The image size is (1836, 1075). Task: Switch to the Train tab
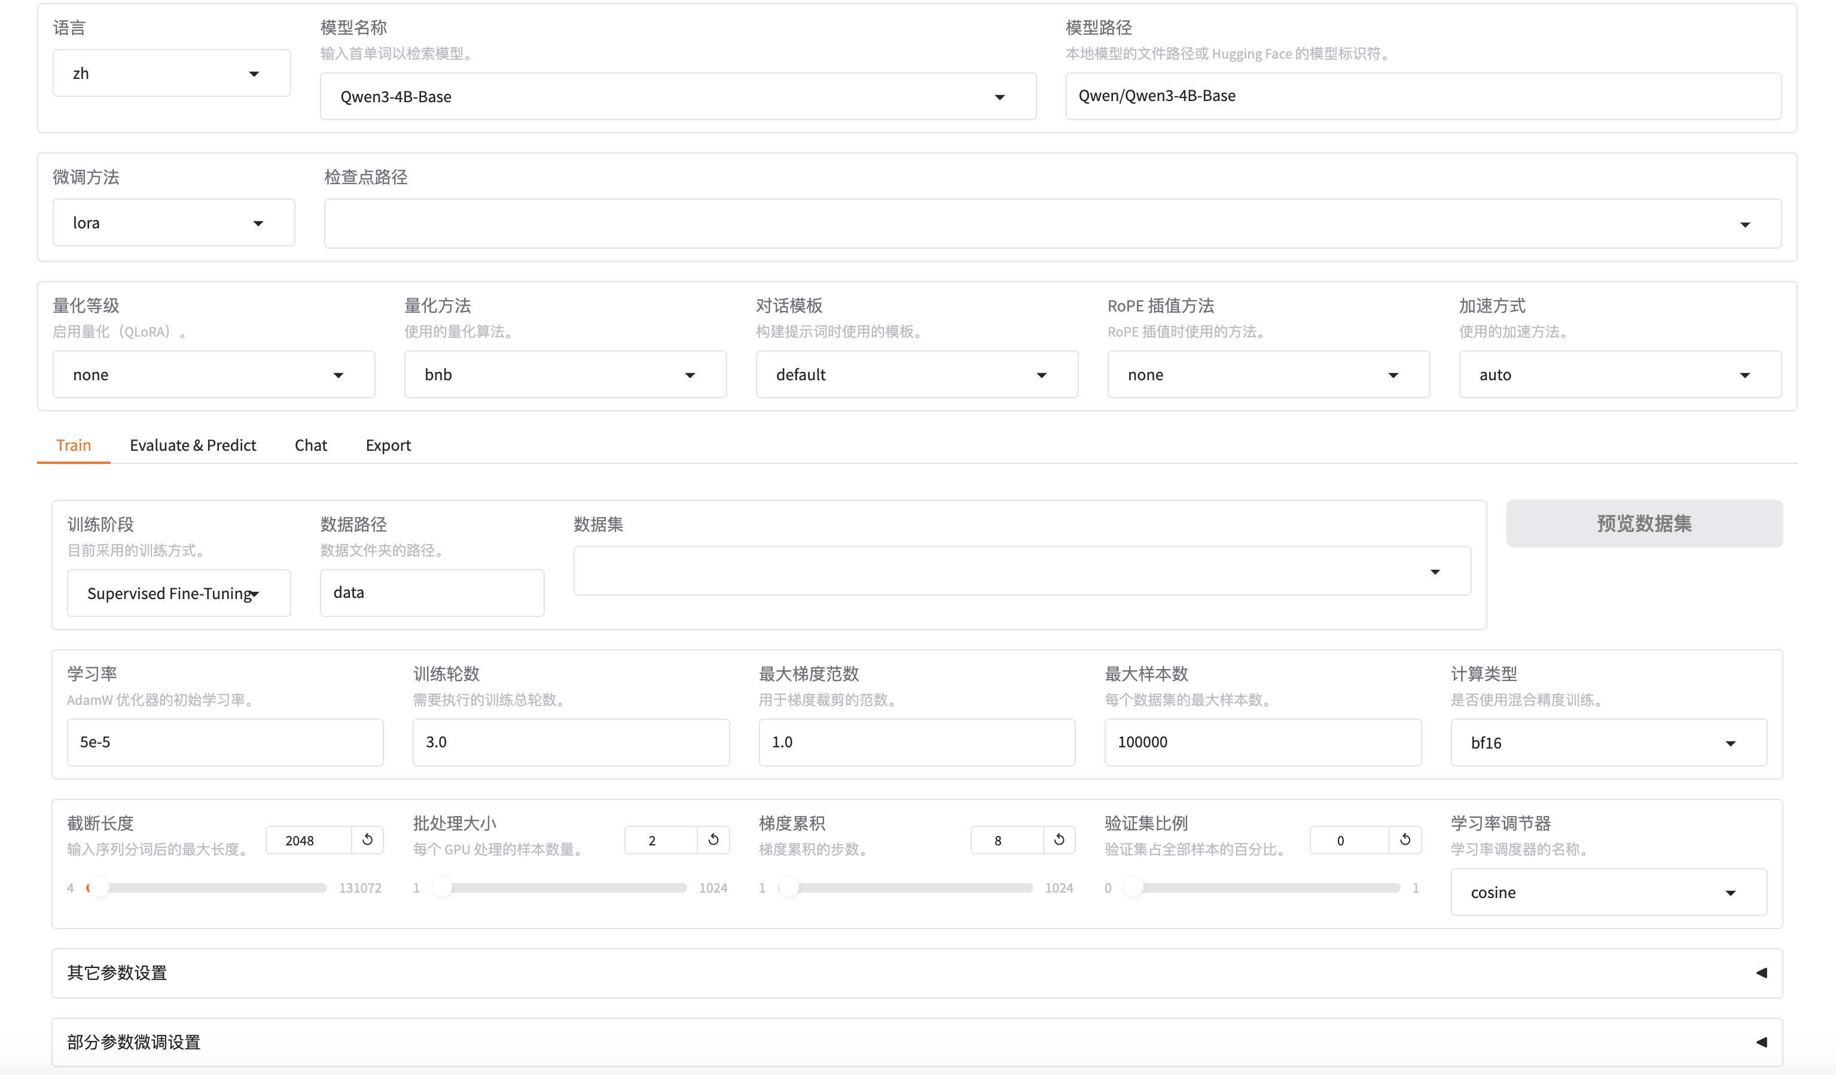coord(74,445)
